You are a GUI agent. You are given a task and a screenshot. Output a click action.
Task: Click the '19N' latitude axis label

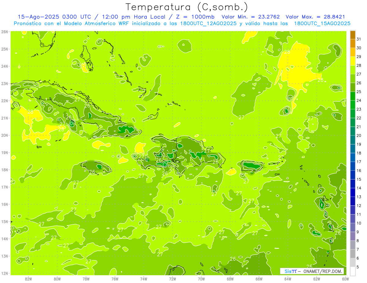[5, 152]
